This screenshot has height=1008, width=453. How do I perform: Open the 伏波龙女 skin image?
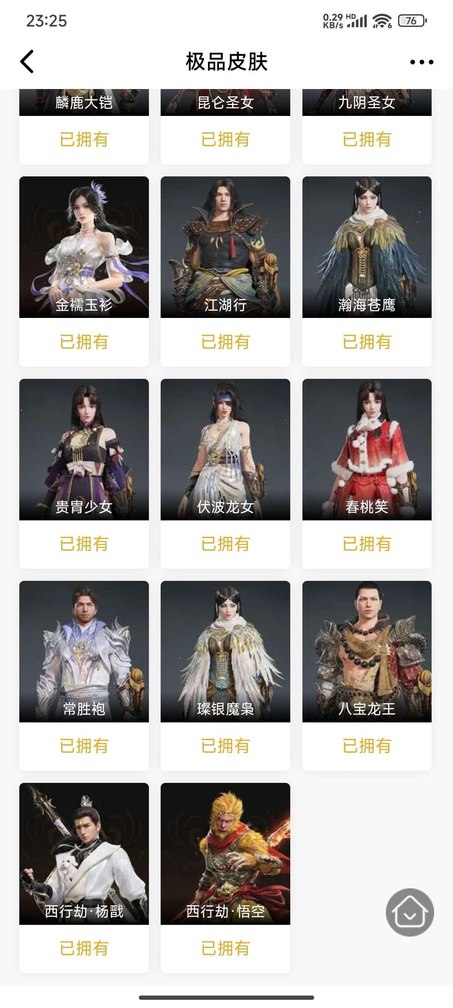pos(225,449)
